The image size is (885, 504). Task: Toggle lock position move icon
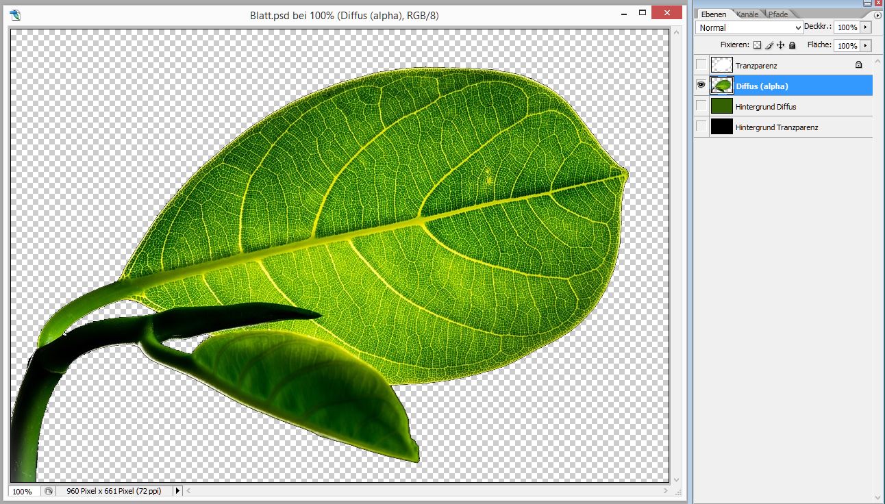tap(780, 45)
